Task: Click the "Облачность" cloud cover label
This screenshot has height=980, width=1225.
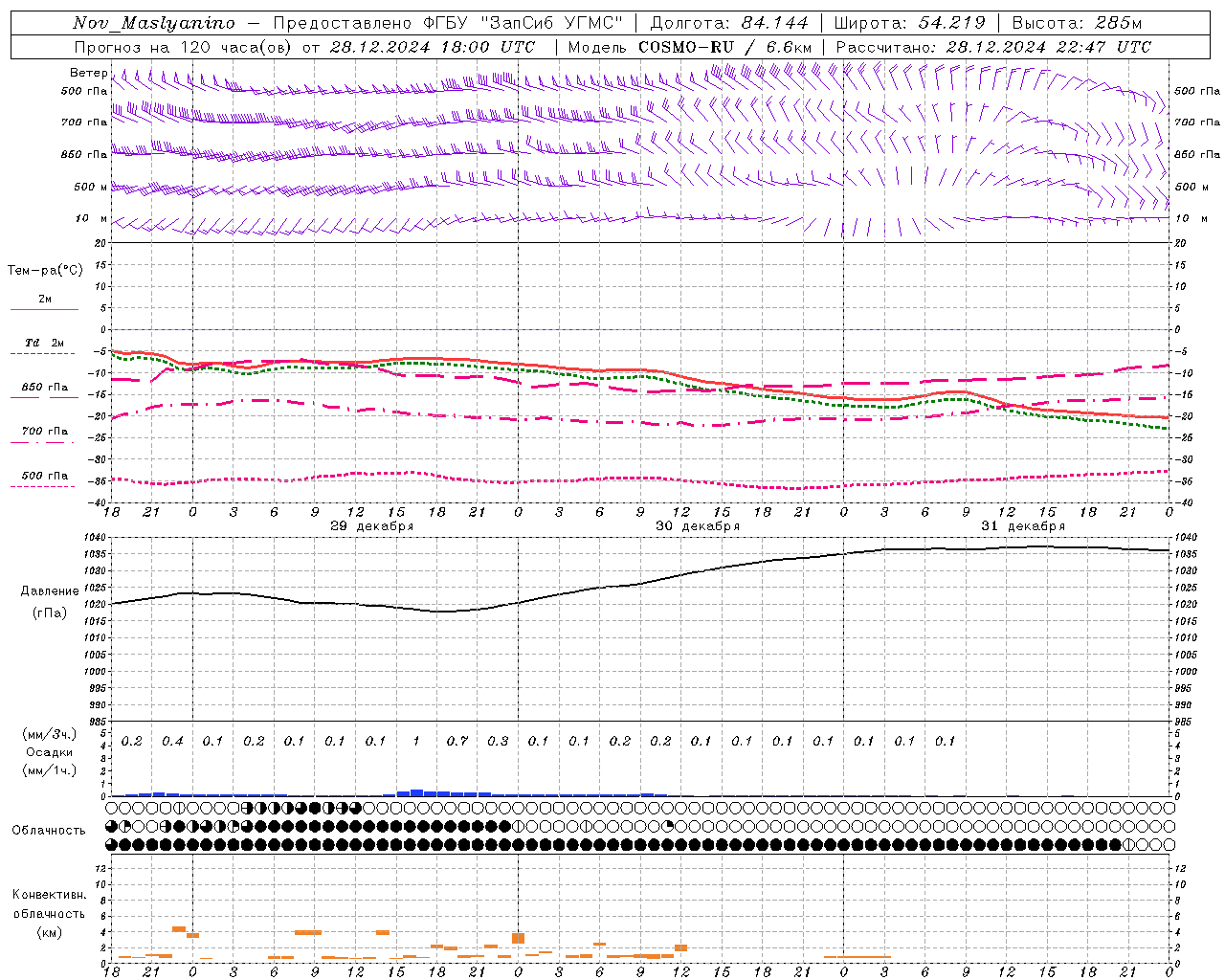Action: point(49,831)
